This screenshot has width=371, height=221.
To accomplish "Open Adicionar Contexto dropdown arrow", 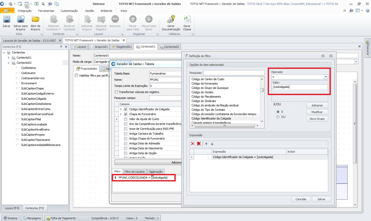I will click(x=60, y=29).
